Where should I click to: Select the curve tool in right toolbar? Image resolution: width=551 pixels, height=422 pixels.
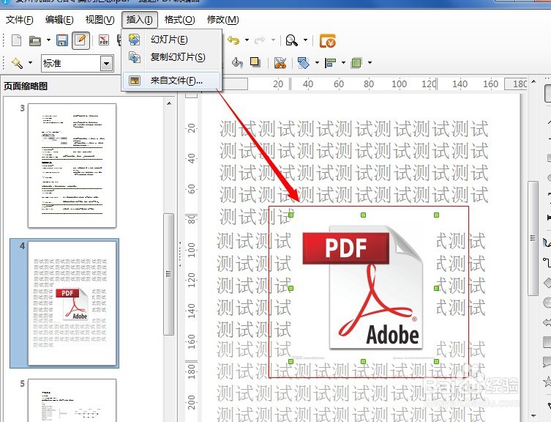point(547,243)
